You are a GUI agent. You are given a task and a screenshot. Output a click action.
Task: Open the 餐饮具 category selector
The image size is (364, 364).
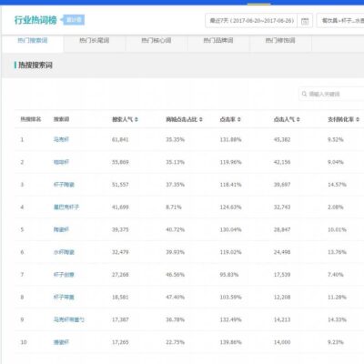[x=341, y=21]
